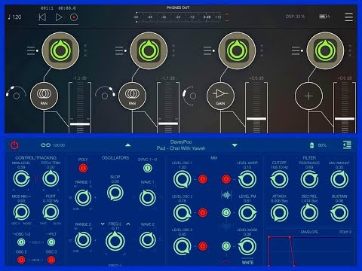Viewport: 362px width, 271px height.
Task: Increase FREQ 2 with the up chevron
Action: coord(128,224)
